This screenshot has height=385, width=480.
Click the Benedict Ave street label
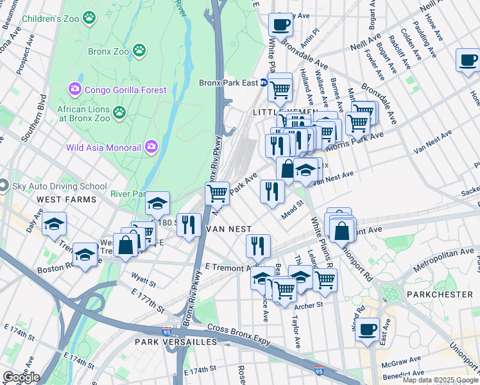click(403, 375)
